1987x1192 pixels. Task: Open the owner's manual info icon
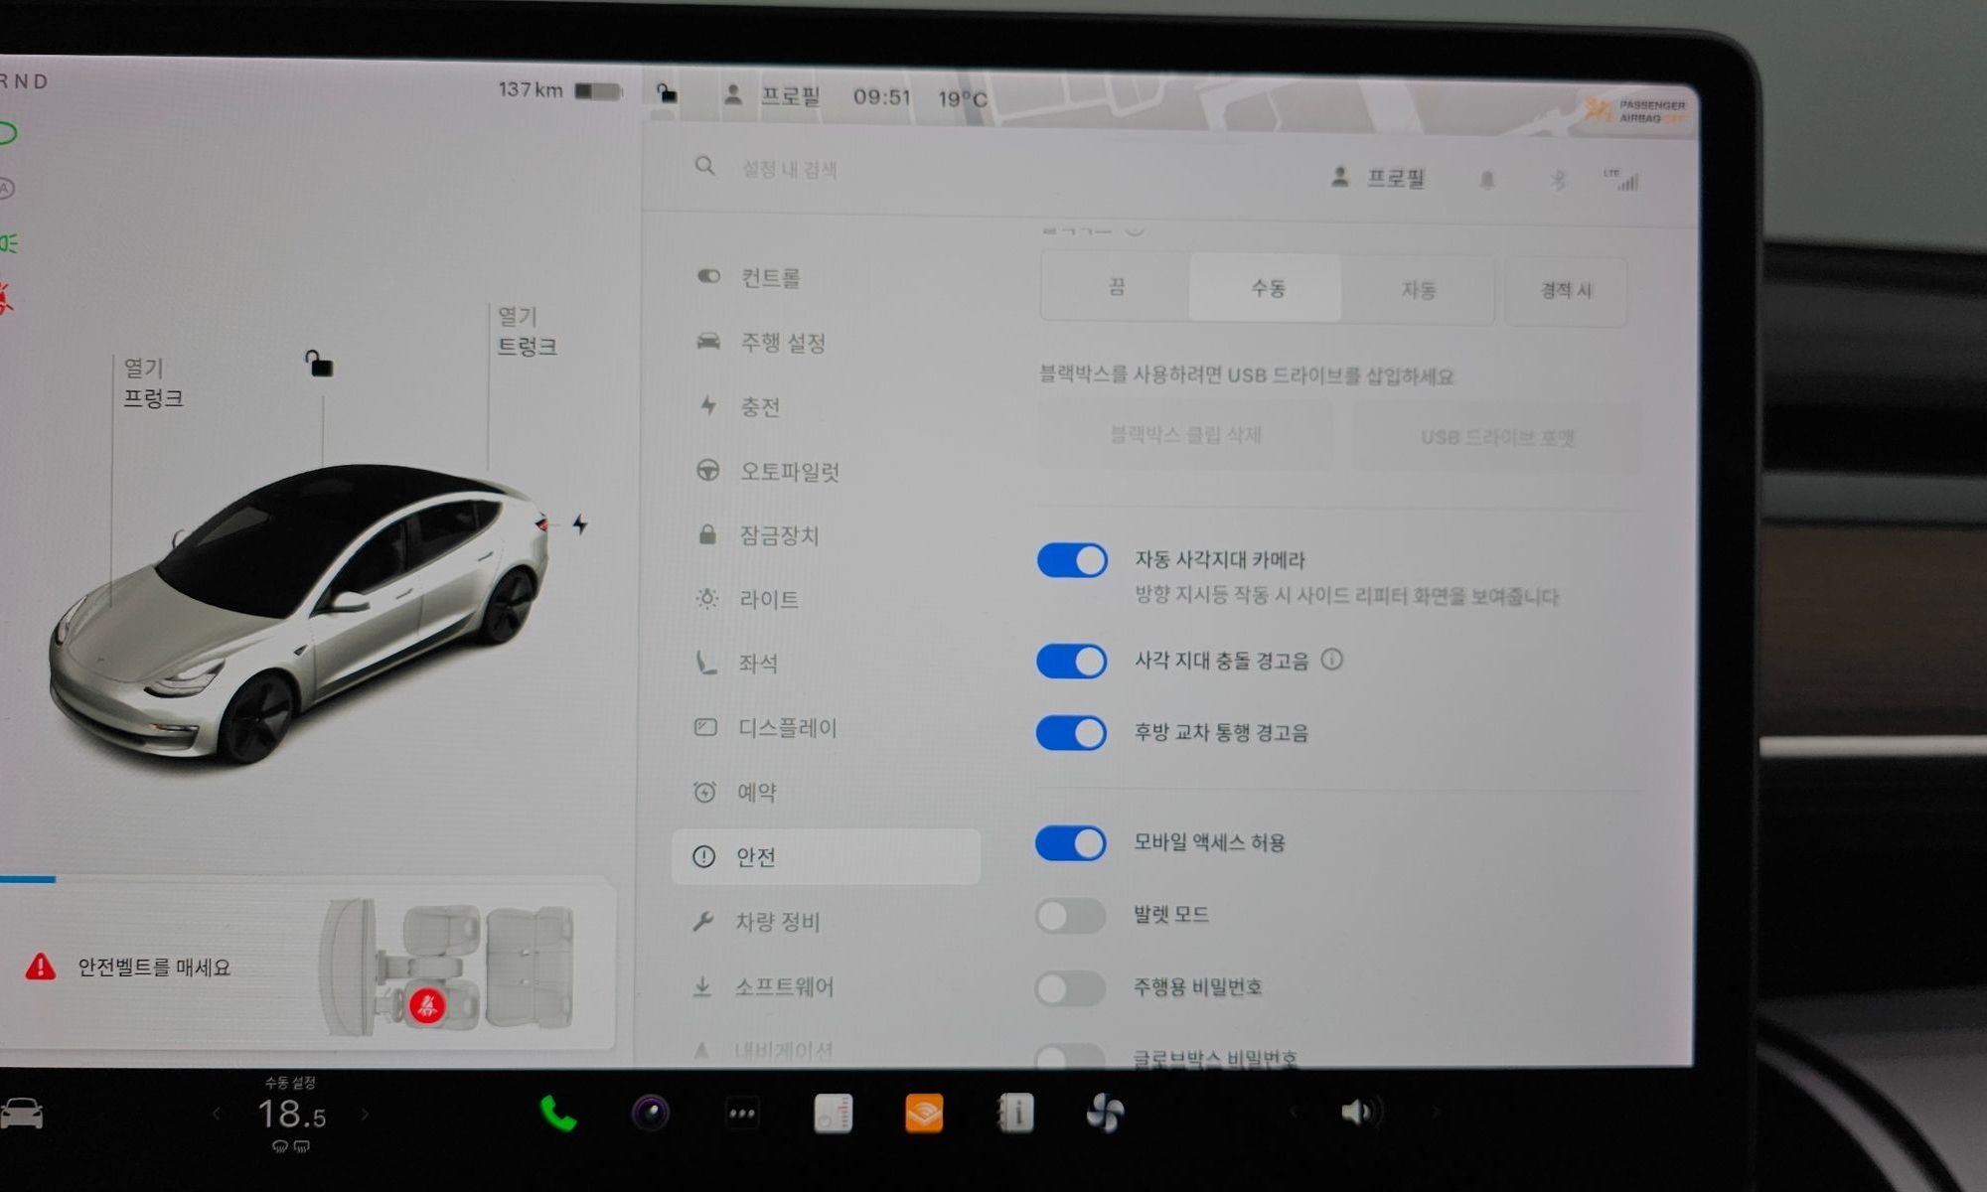1015,1114
